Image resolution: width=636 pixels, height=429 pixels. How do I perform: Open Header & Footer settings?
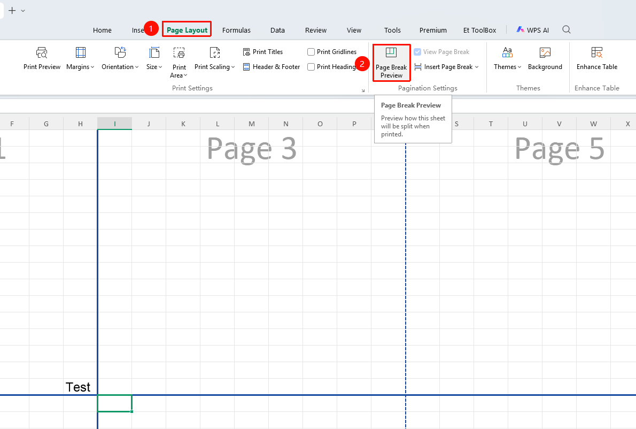coord(272,67)
